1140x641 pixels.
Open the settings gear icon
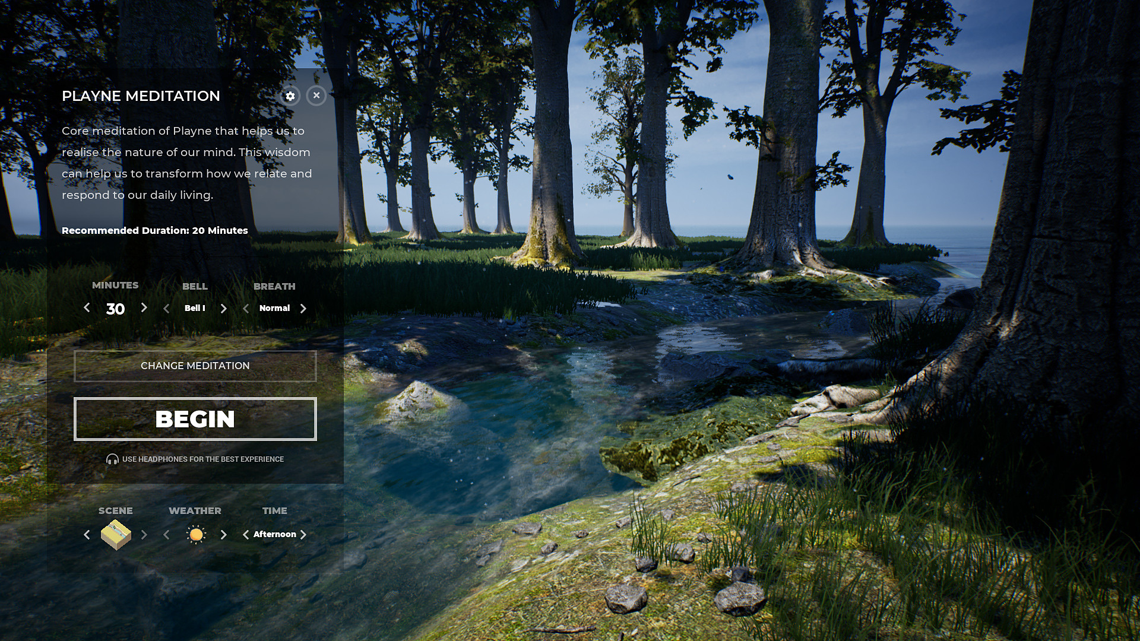coord(290,96)
